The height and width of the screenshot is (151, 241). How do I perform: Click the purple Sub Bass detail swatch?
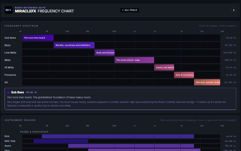(8, 92)
